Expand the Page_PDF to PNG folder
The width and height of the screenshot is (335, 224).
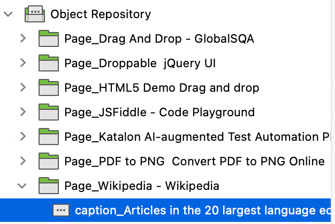coord(23,161)
